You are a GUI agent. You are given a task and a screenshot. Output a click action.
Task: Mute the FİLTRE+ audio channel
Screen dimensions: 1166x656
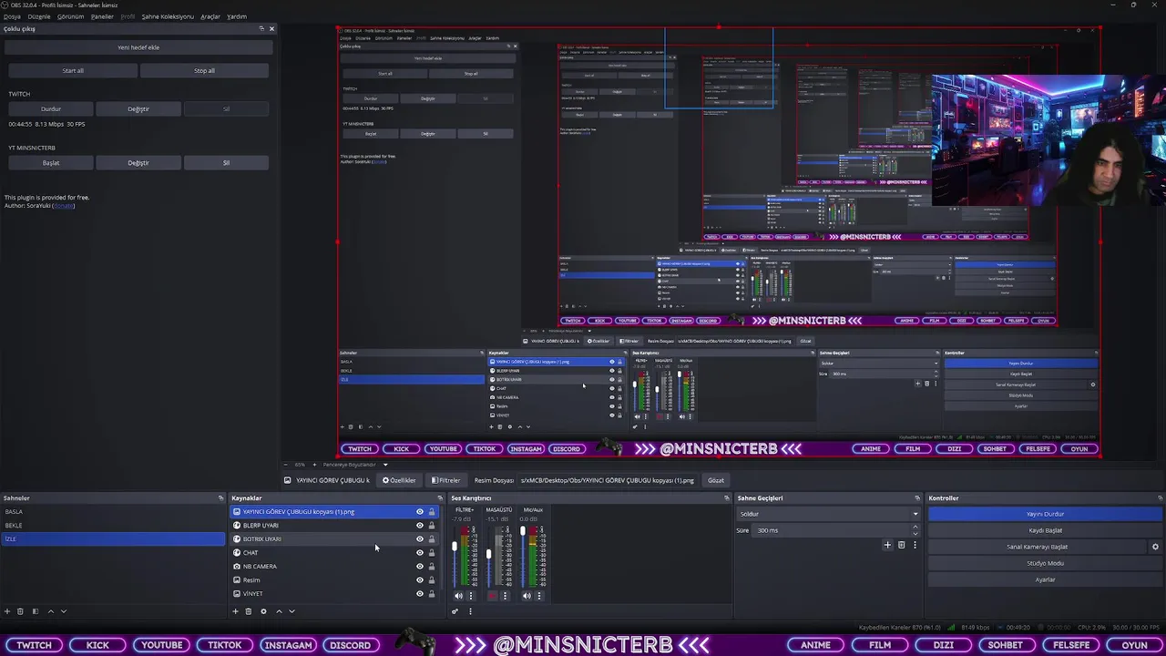[x=458, y=596]
